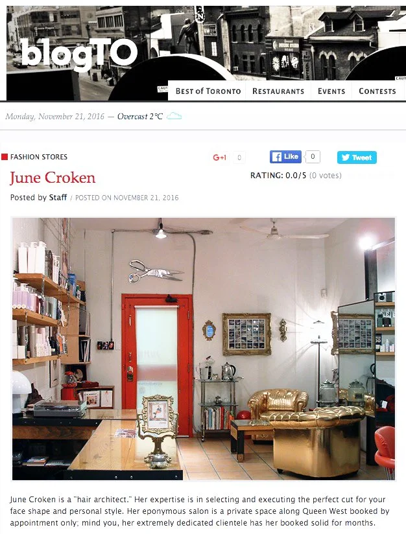The width and height of the screenshot is (406, 534).
Task: Open the Contests page
Action: [x=377, y=91]
